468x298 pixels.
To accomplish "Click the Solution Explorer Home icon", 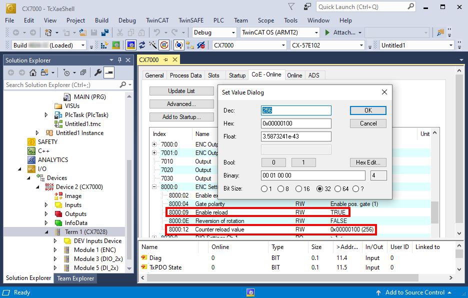I will (x=33, y=72).
